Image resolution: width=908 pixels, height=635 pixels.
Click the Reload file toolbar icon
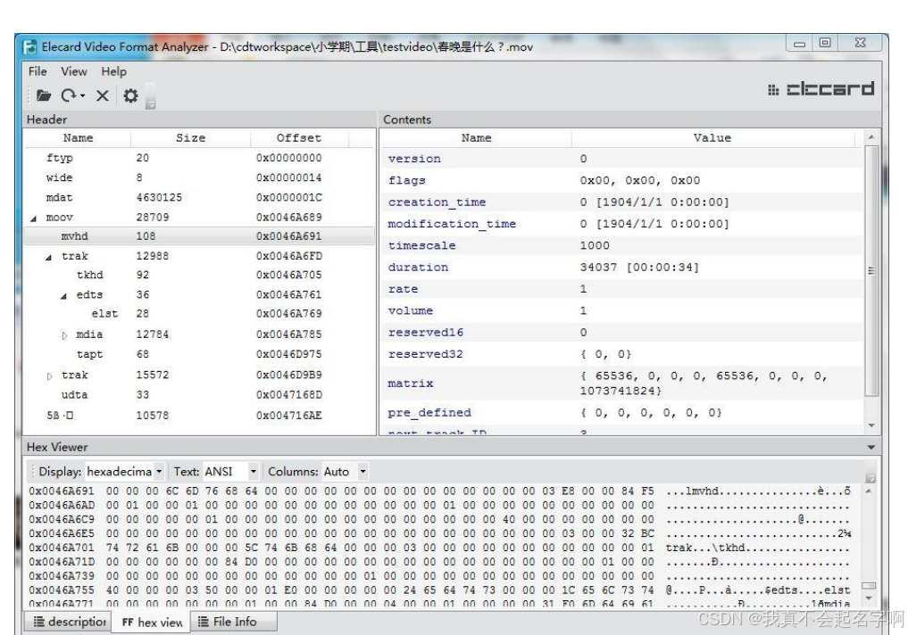69,95
